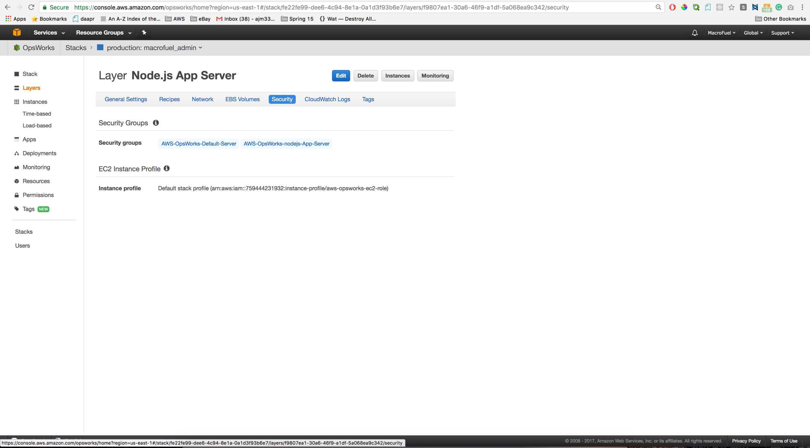Click Stacks in the breadcrumb
The image size is (810, 448).
pyautogui.click(x=76, y=48)
